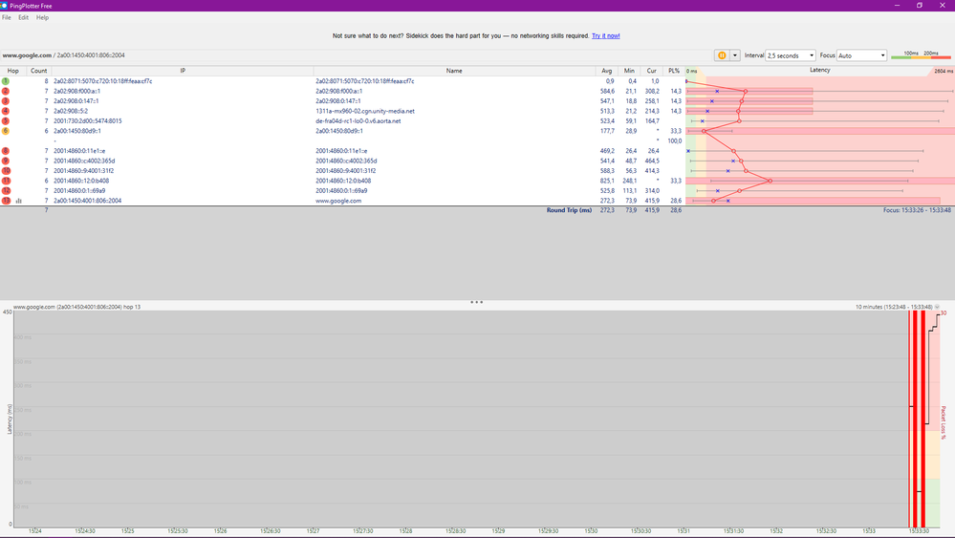
Task: Select IP '2001:4860::12:0:b408' in hop 11
Action: (x=81, y=181)
